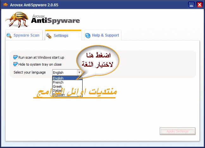
Task: Minimize the Arovax AntiSpyware window
Action: (x=191, y=5)
